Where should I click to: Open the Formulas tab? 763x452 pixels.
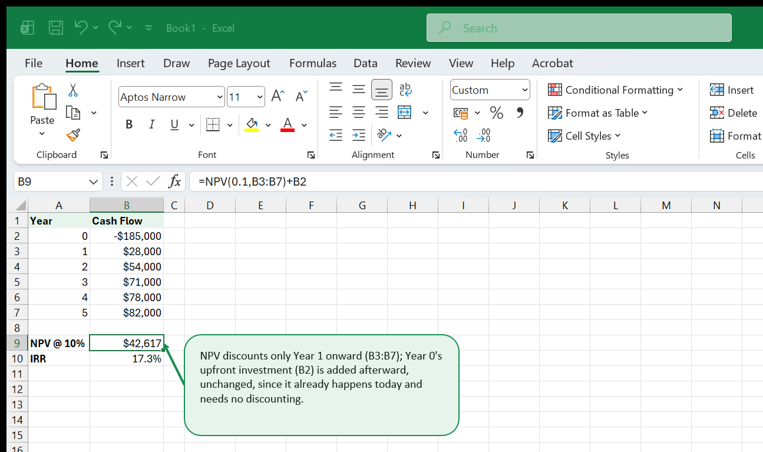click(x=313, y=63)
